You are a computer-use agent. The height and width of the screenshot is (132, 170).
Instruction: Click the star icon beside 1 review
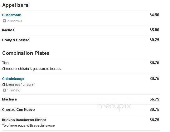click(x=4, y=90)
